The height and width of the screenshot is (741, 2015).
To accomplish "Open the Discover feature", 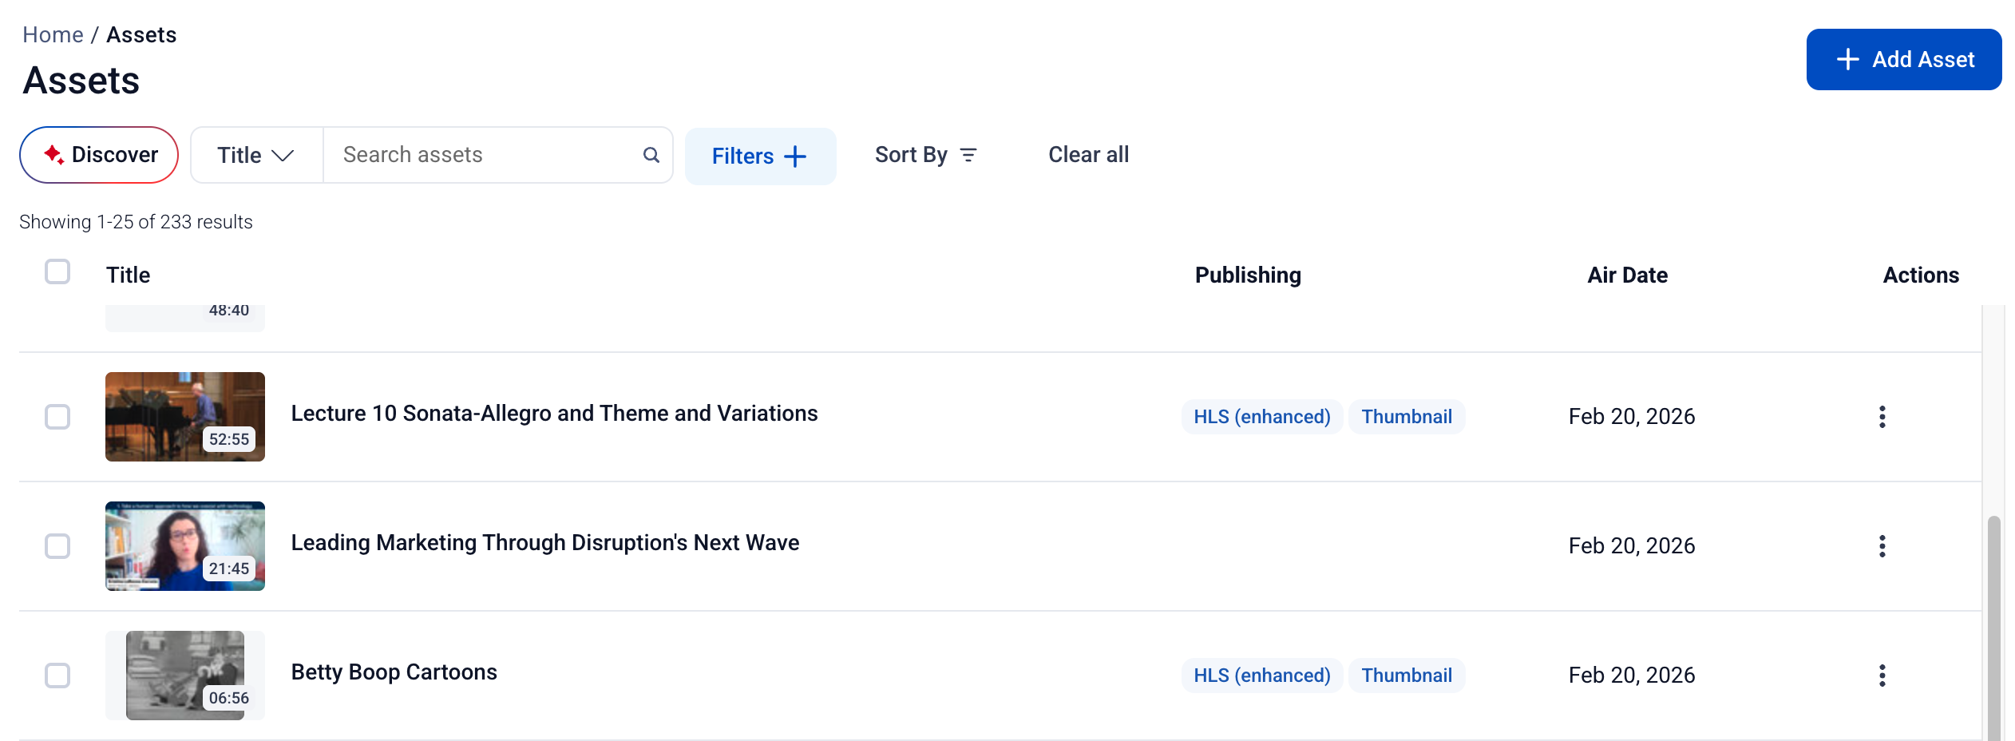I will coord(99,155).
